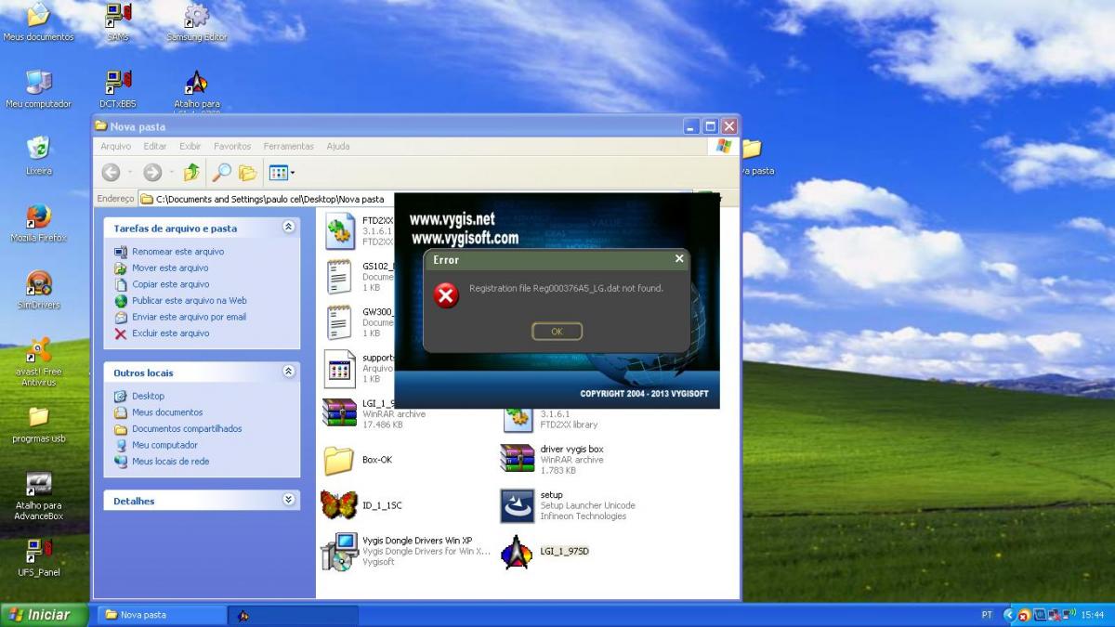1115x627 pixels.
Task: Select the Vygis Dongle Drivers Win XP installer icon
Action: (338, 551)
